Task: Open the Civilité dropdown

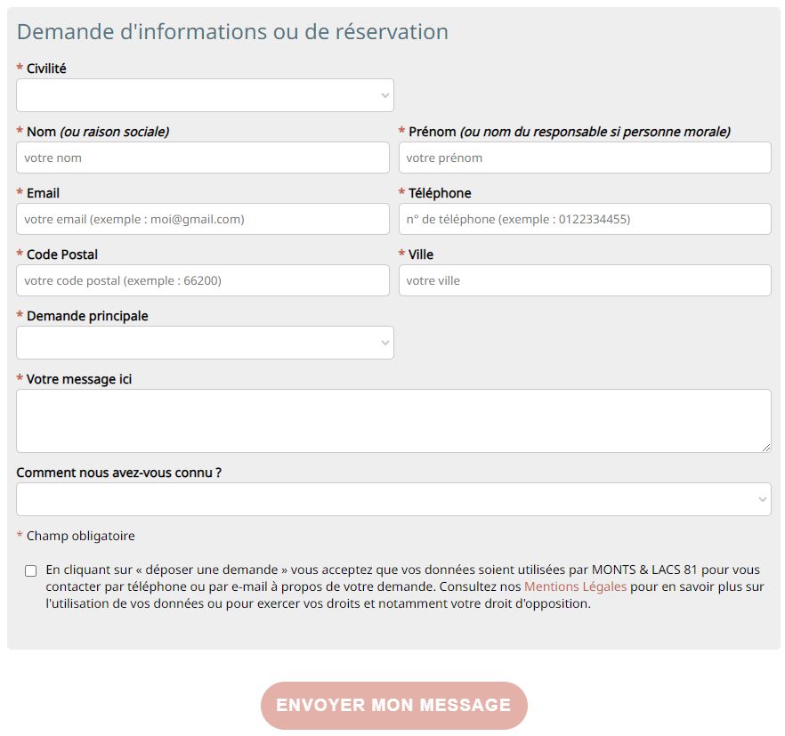Action: [205, 95]
